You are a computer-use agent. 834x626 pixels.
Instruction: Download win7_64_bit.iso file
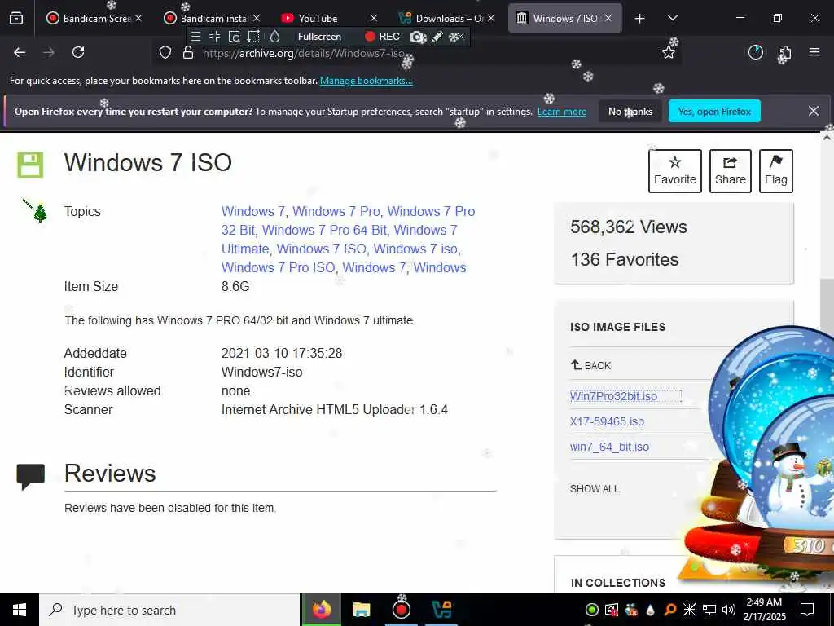click(x=609, y=447)
